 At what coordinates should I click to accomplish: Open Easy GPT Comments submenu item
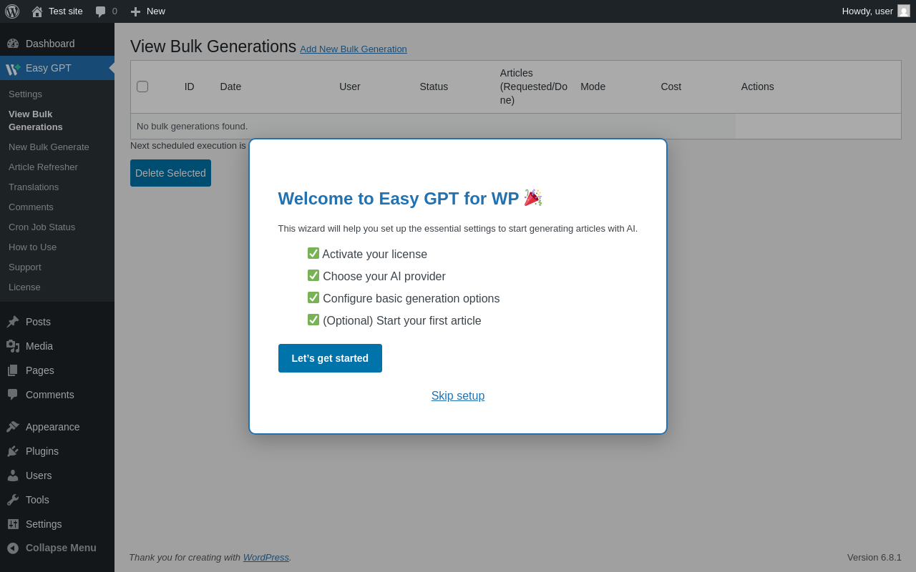click(31, 207)
